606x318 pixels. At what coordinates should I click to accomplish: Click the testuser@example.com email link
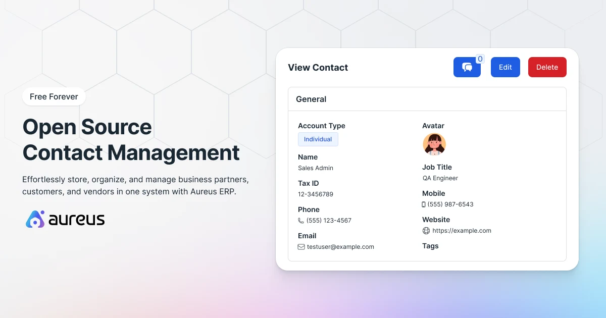coord(340,246)
